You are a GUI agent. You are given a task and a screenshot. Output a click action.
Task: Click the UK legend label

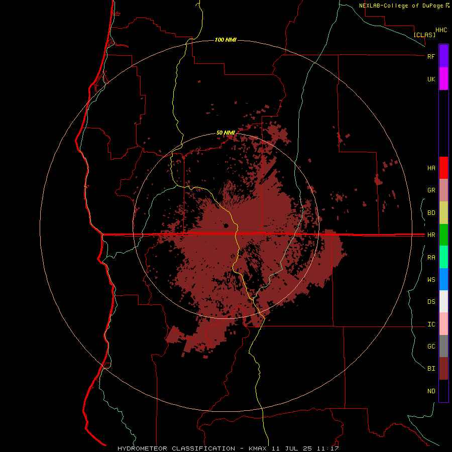[431, 79]
